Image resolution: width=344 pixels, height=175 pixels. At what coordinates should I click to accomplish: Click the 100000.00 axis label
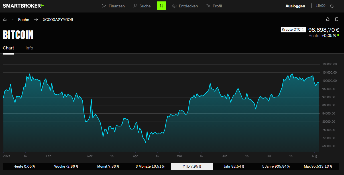point(329,81)
